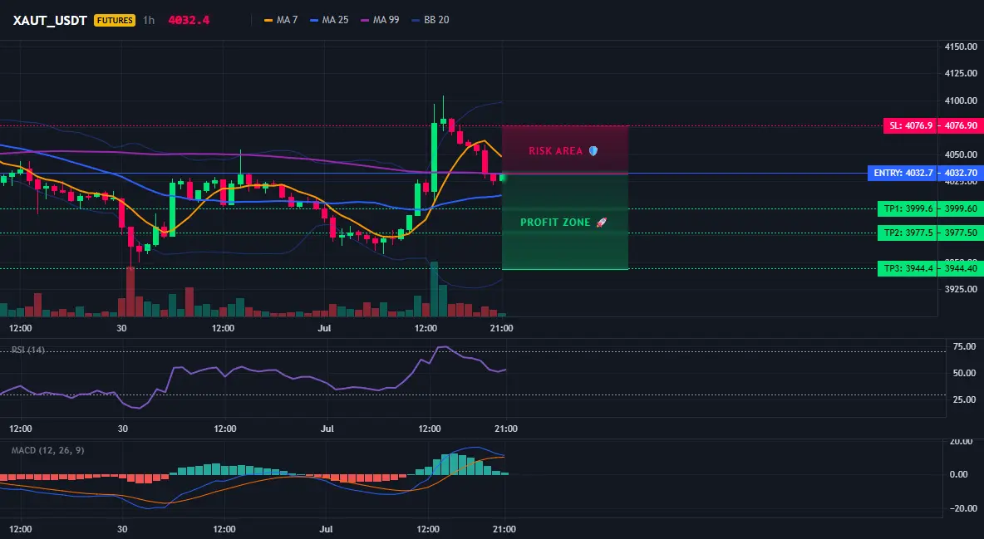984x539 pixels.
Task: Click the RSI (14) indicator label
Action: coord(28,350)
